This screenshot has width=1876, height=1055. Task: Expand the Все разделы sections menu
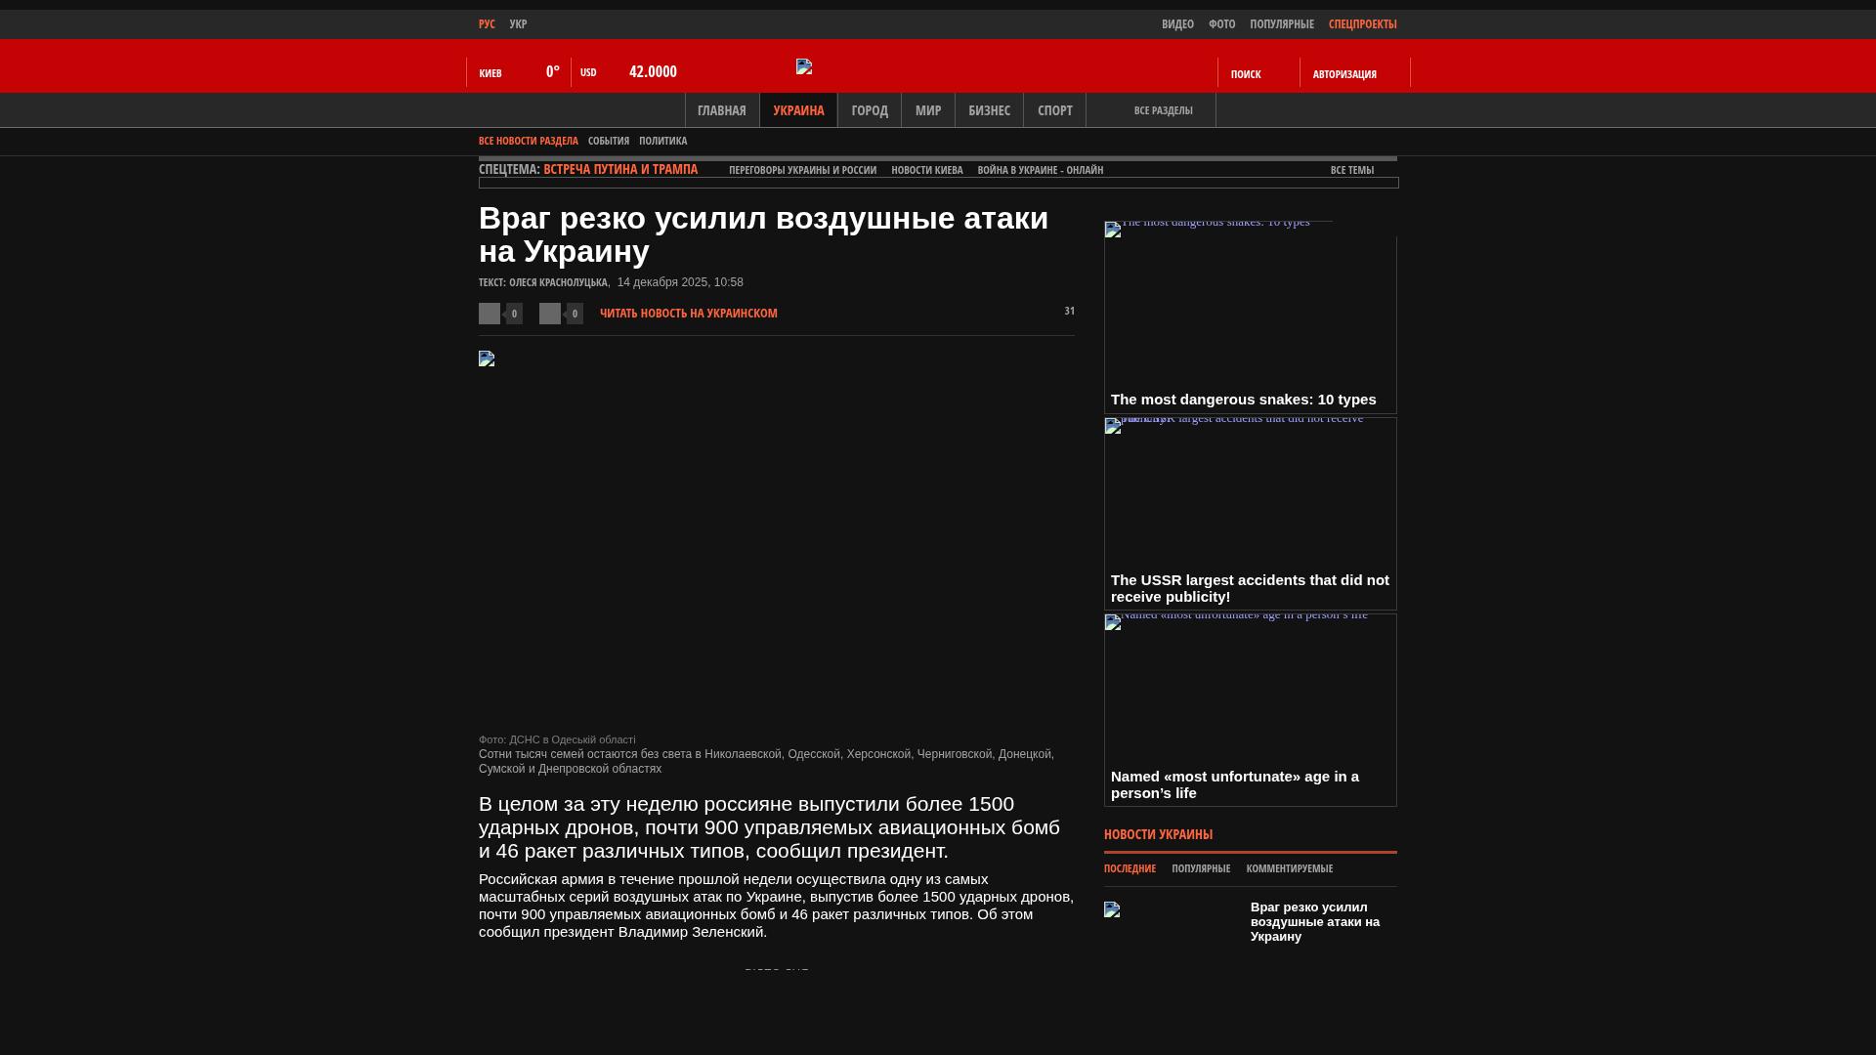click(1163, 110)
